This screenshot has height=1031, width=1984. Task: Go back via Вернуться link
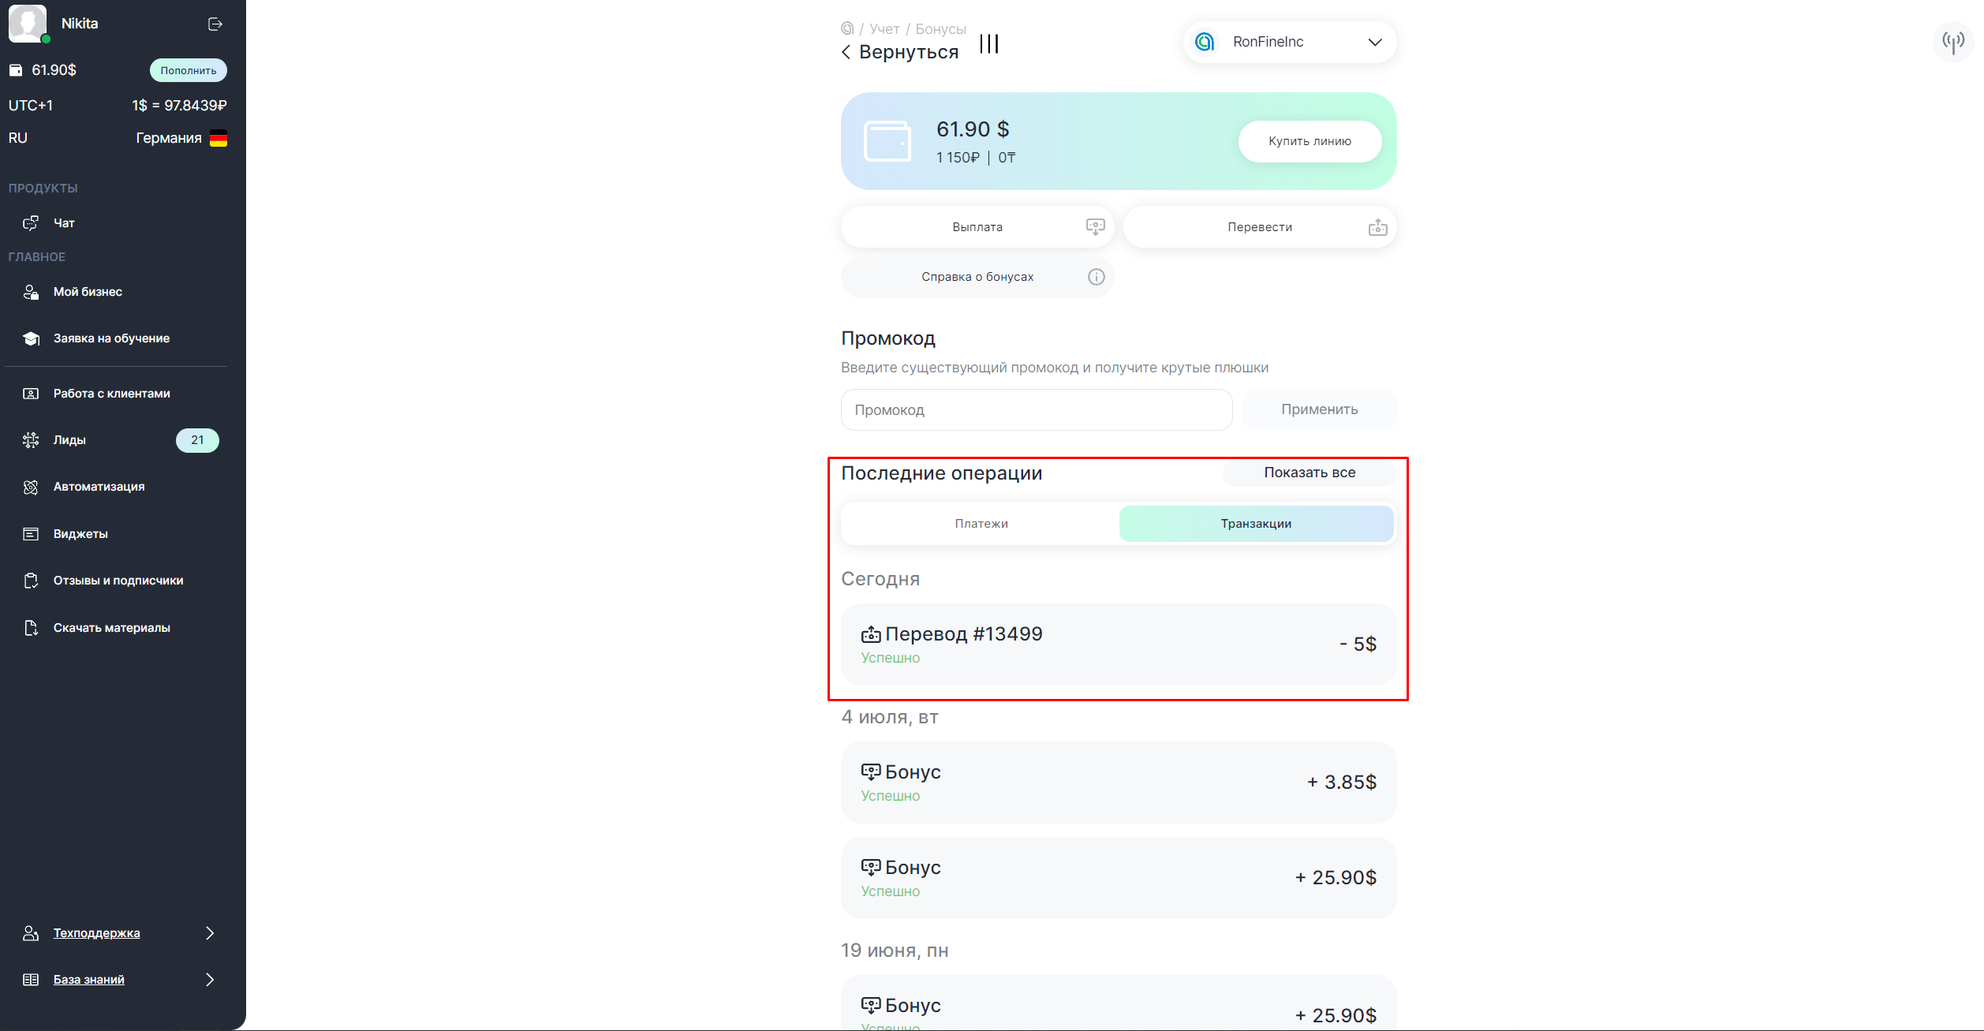[x=899, y=52]
